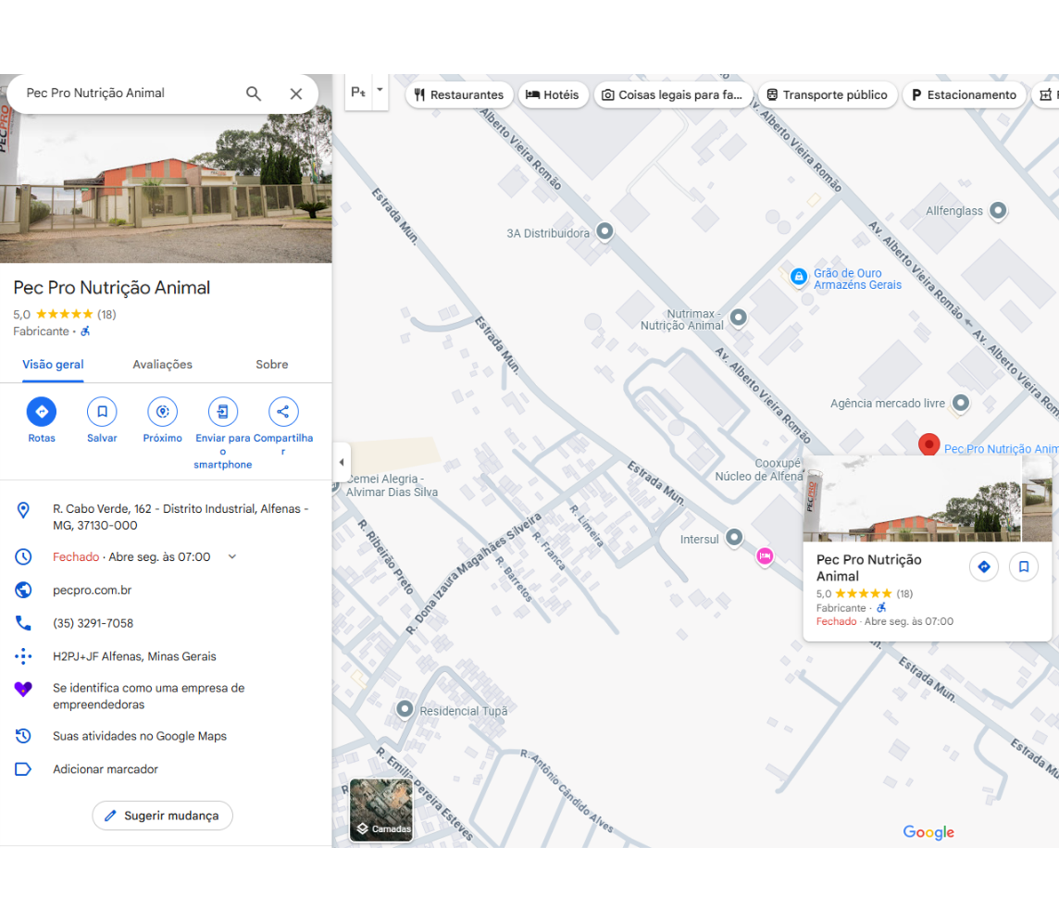
Task: Click the Adicionar marcador label icon
Action: tap(23, 768)
